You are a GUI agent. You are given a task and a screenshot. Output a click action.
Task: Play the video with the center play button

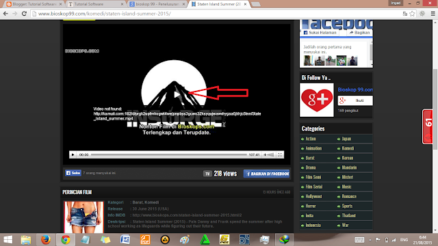coord(177,95)
